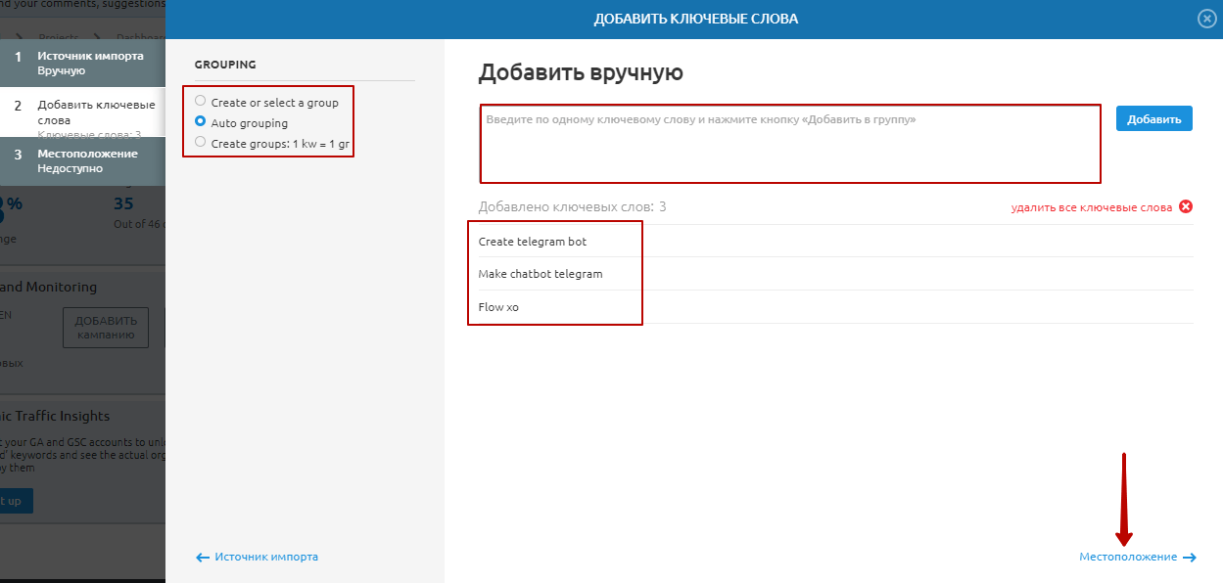Click the red delete-all-keywords X icon
The width and height of the screenshot is (1223, 583).
(x=1186, y=206)
